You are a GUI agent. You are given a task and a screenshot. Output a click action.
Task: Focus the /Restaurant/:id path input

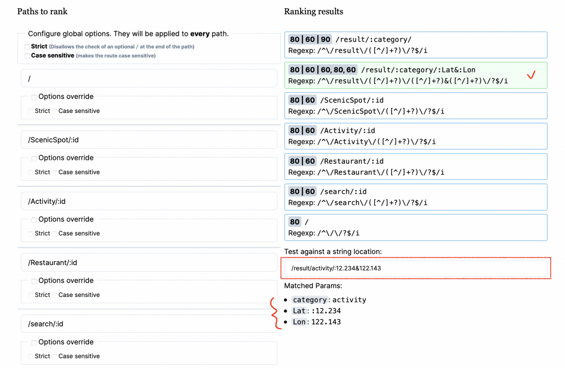point(148,262)
